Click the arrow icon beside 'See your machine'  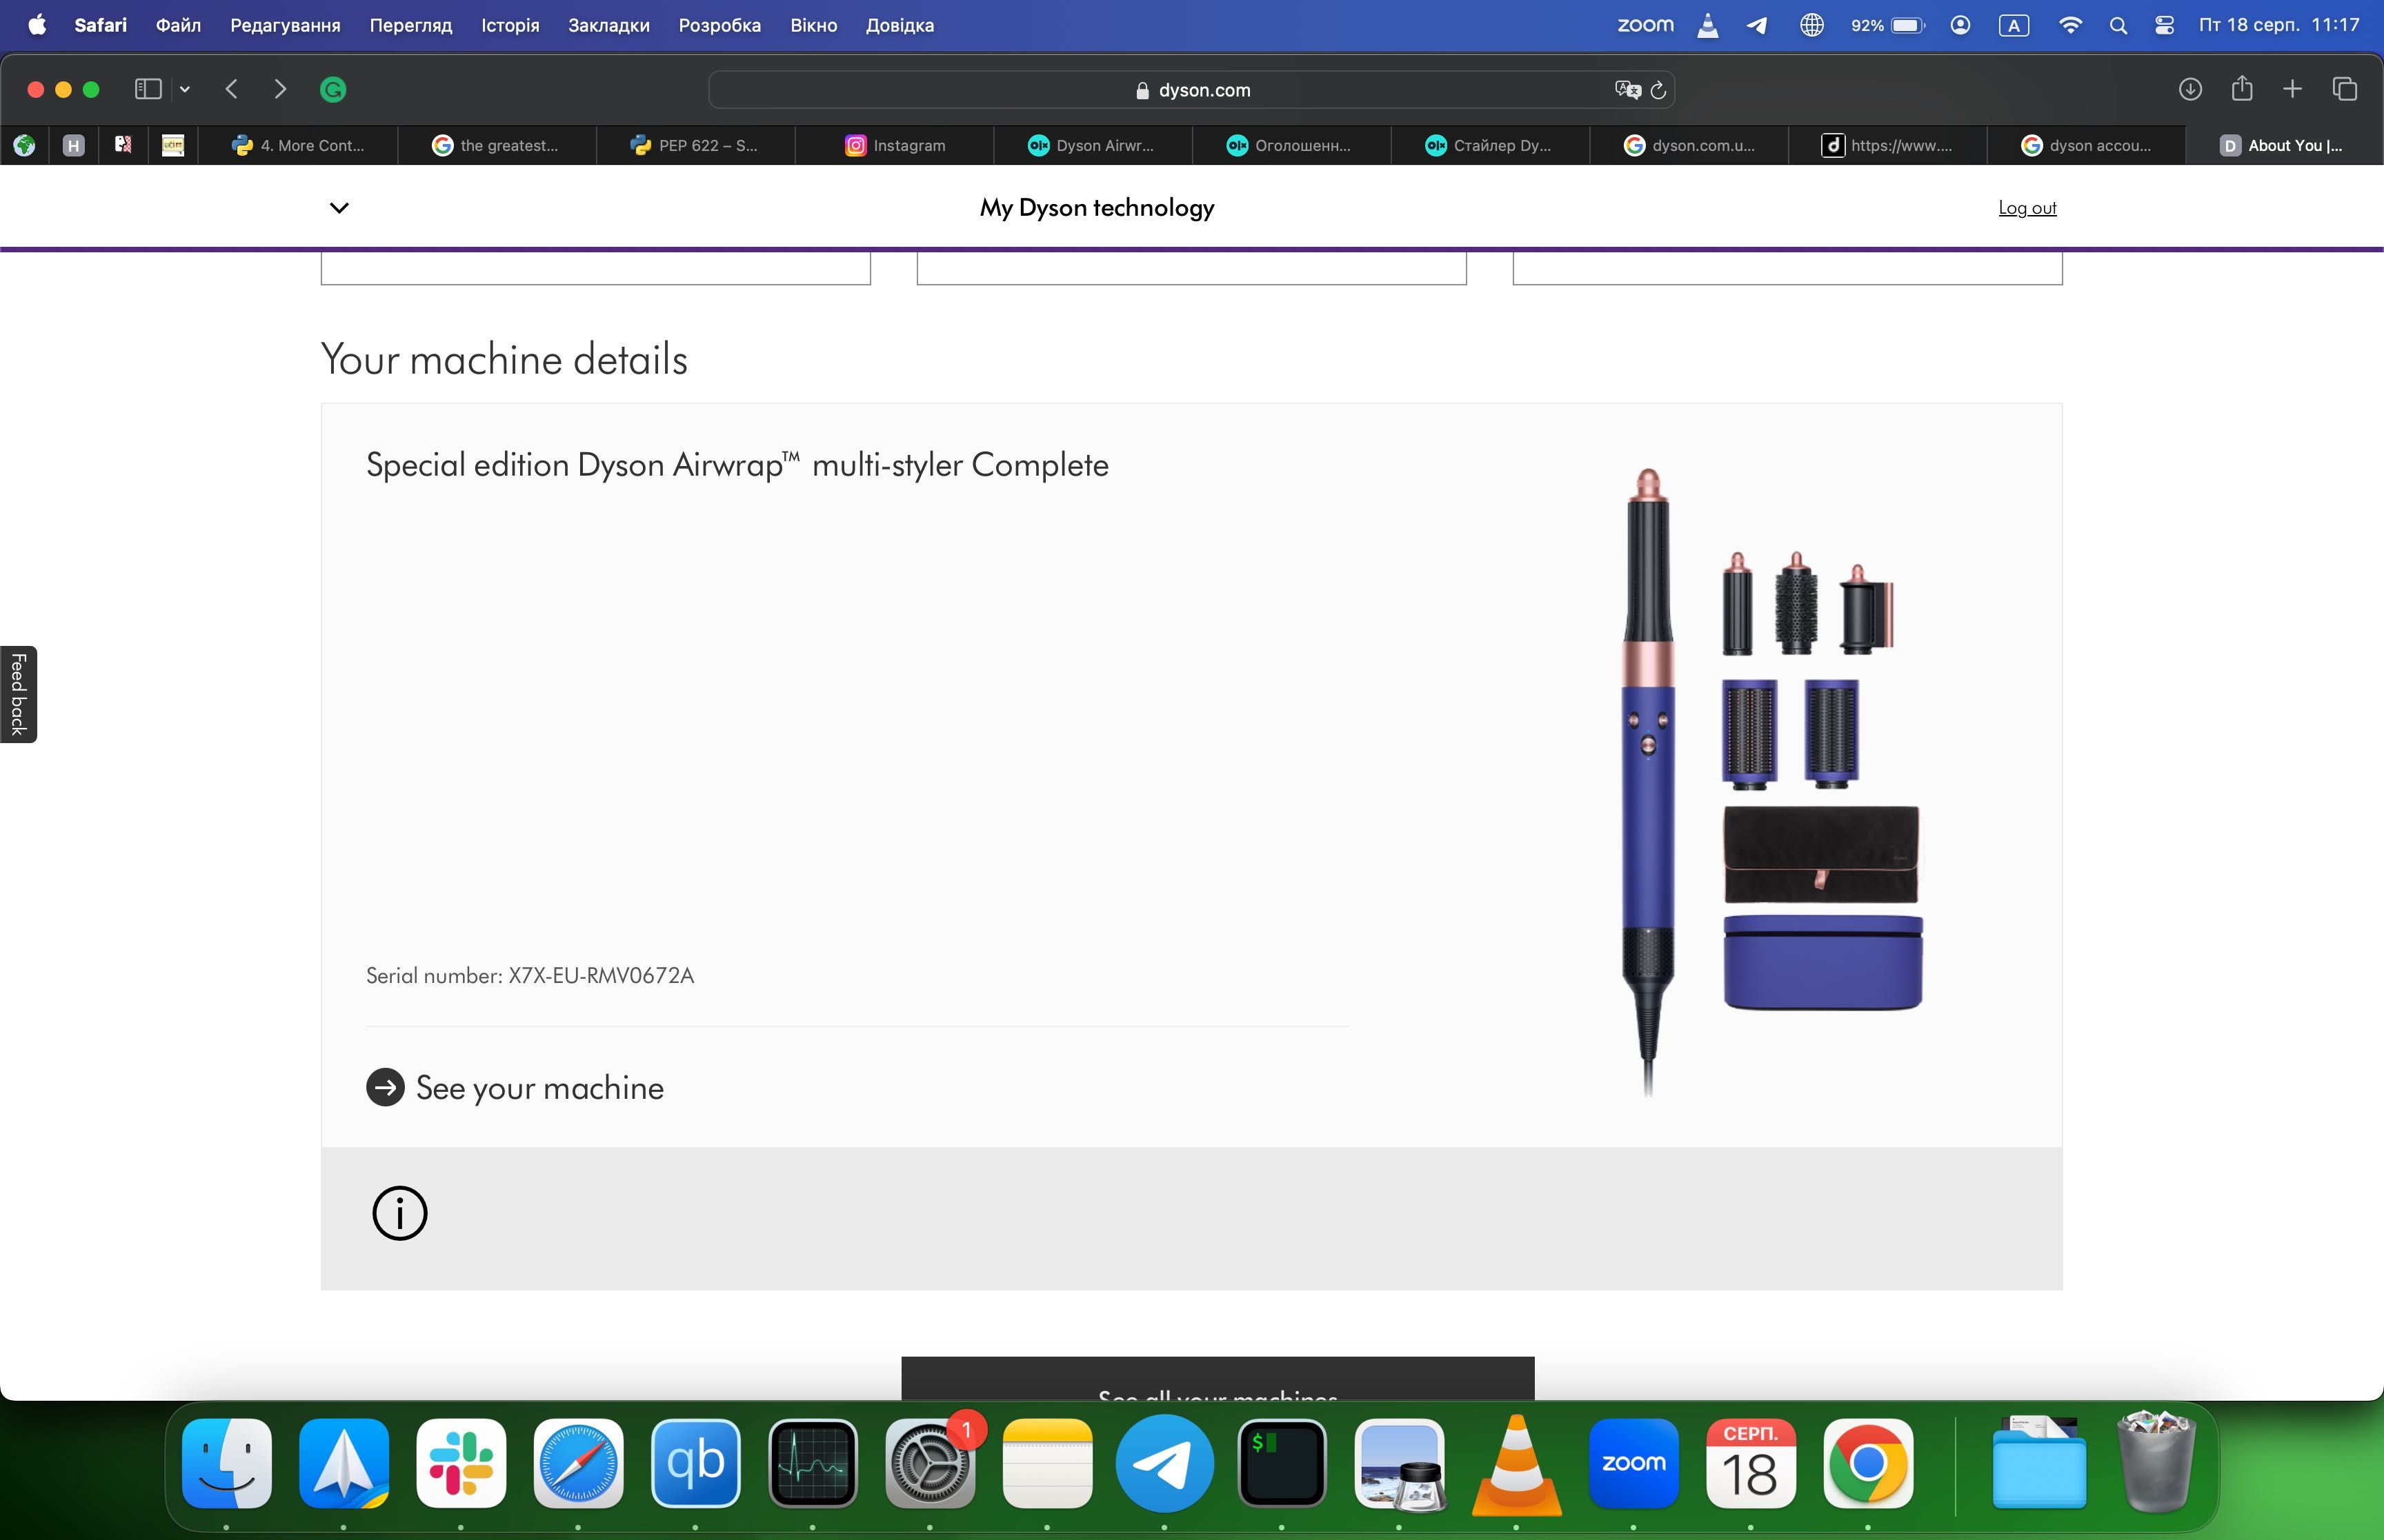point(385,1087)
